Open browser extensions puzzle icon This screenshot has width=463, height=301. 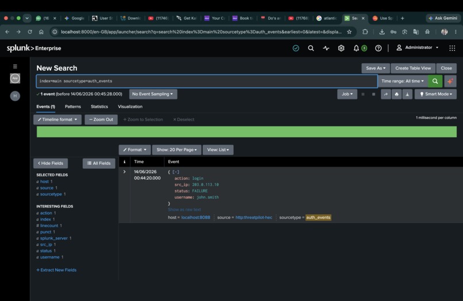tap(365, 32)
